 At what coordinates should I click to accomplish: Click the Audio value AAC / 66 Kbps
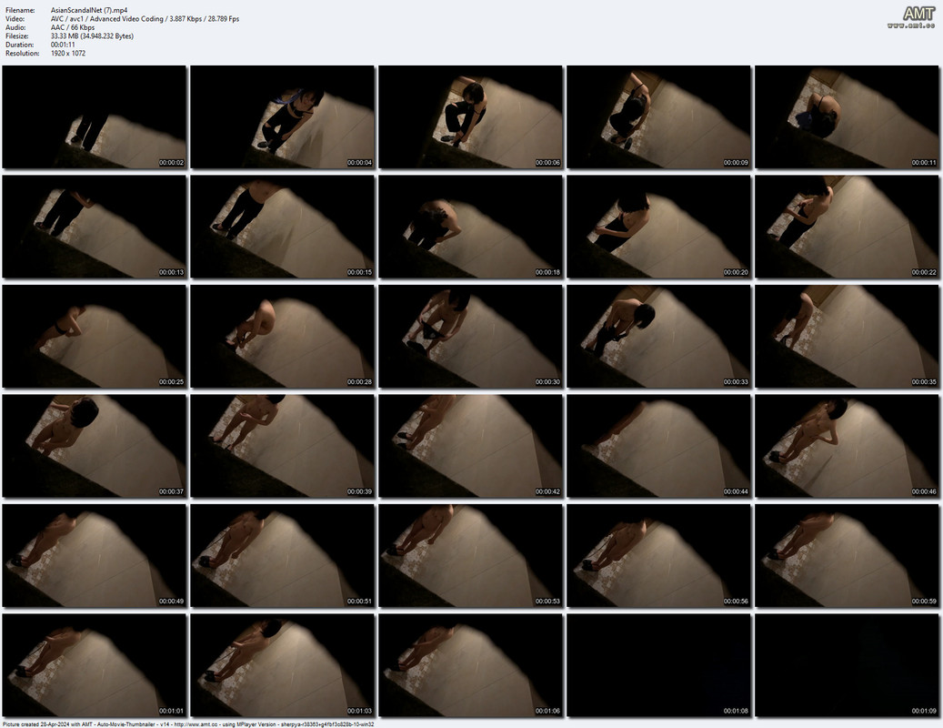[73, 27]
